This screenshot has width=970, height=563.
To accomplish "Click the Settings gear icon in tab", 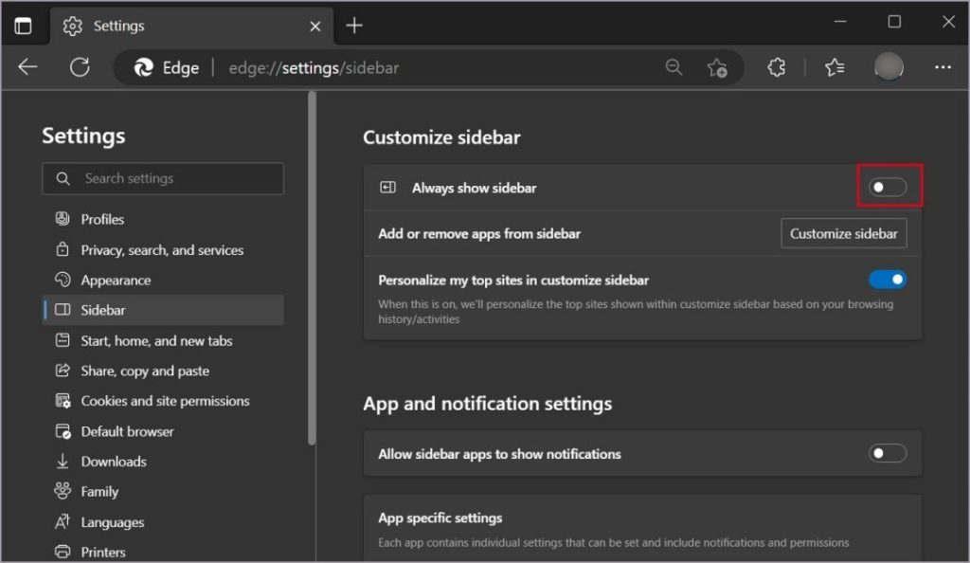I will 72,26.
